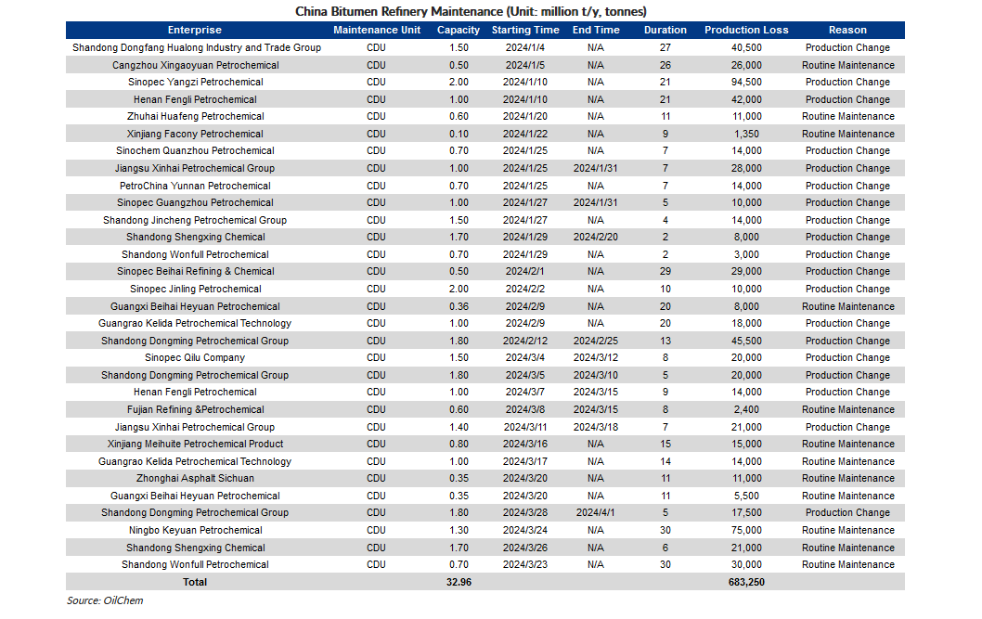Click the starting time 2024/3/11

point(524,427)
